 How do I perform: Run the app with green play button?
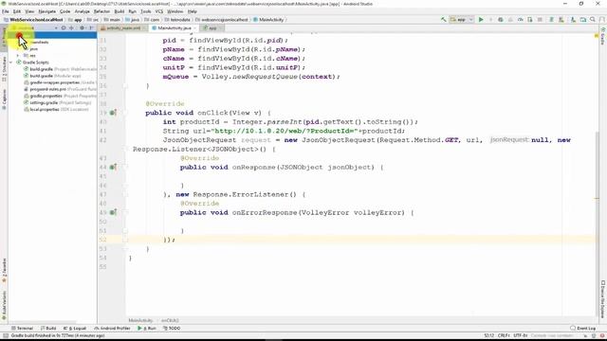[481, 19]
